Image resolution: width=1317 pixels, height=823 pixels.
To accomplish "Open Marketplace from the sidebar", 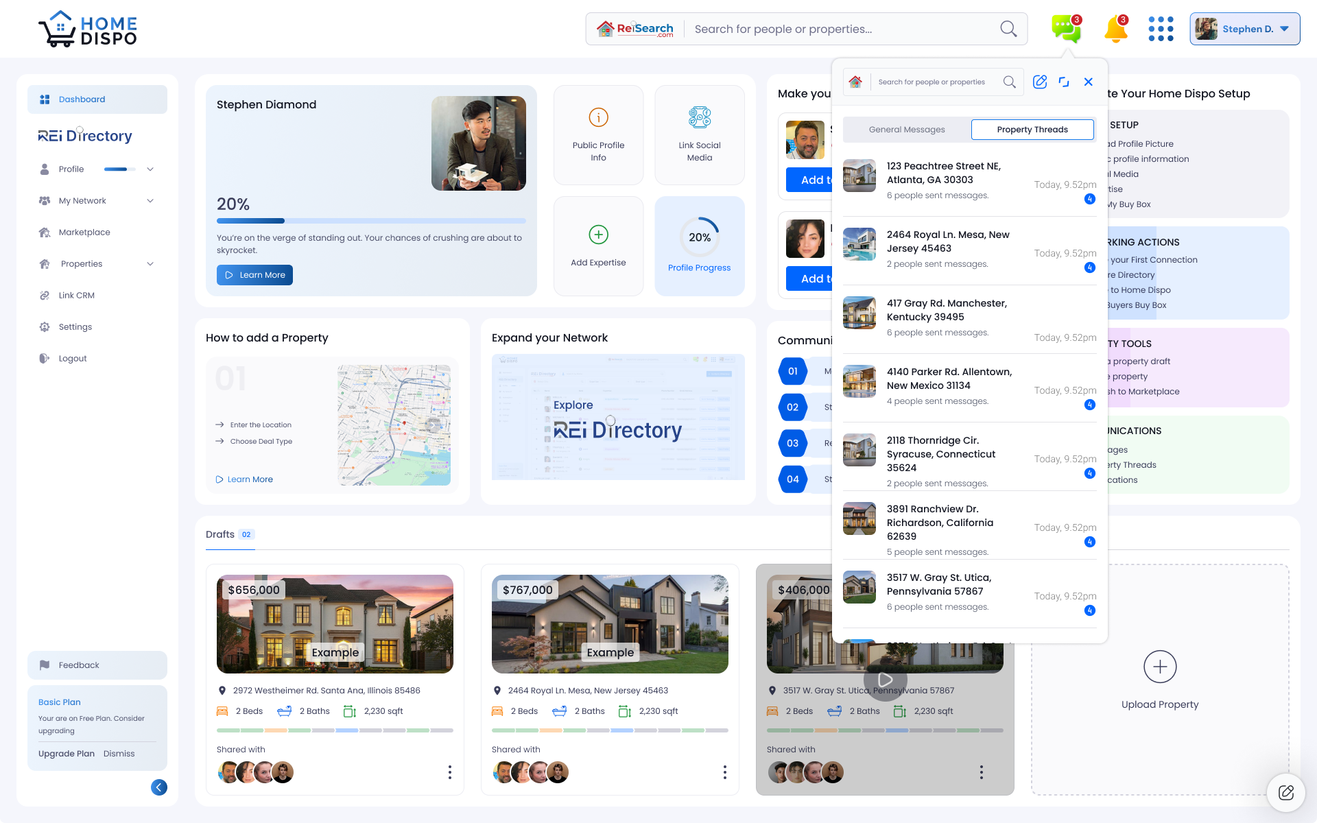I will click(x=84, y=232).
